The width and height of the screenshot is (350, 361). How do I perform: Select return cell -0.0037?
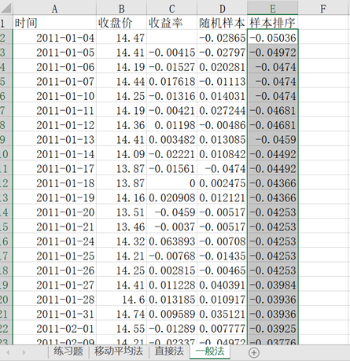171,227
